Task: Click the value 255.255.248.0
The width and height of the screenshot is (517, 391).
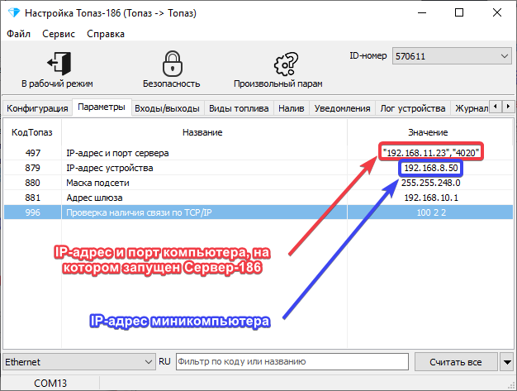Action: coord(430,183)
